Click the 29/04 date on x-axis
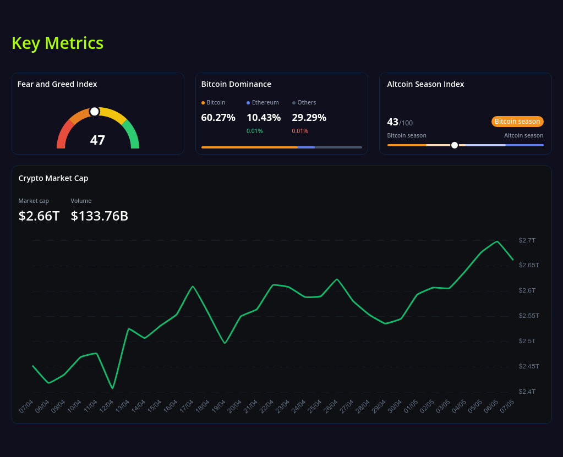The image size is (563, 457). point(379,406)
